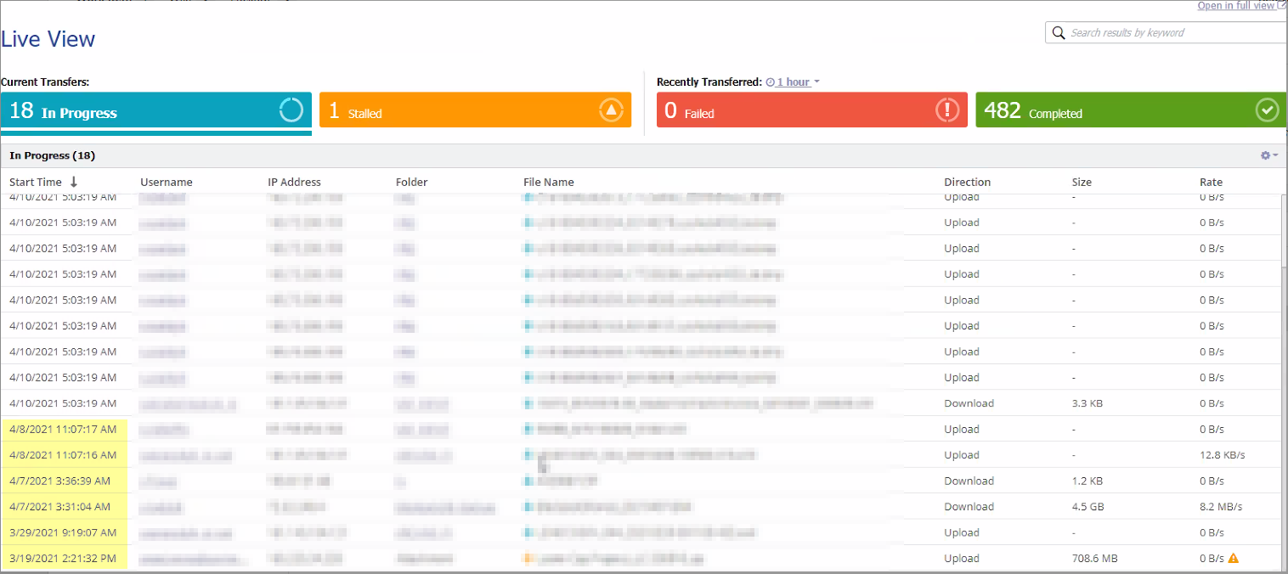Sort by the File Name column header
Viewport: 1288px width, 574px height.
[x=549, y=182]
